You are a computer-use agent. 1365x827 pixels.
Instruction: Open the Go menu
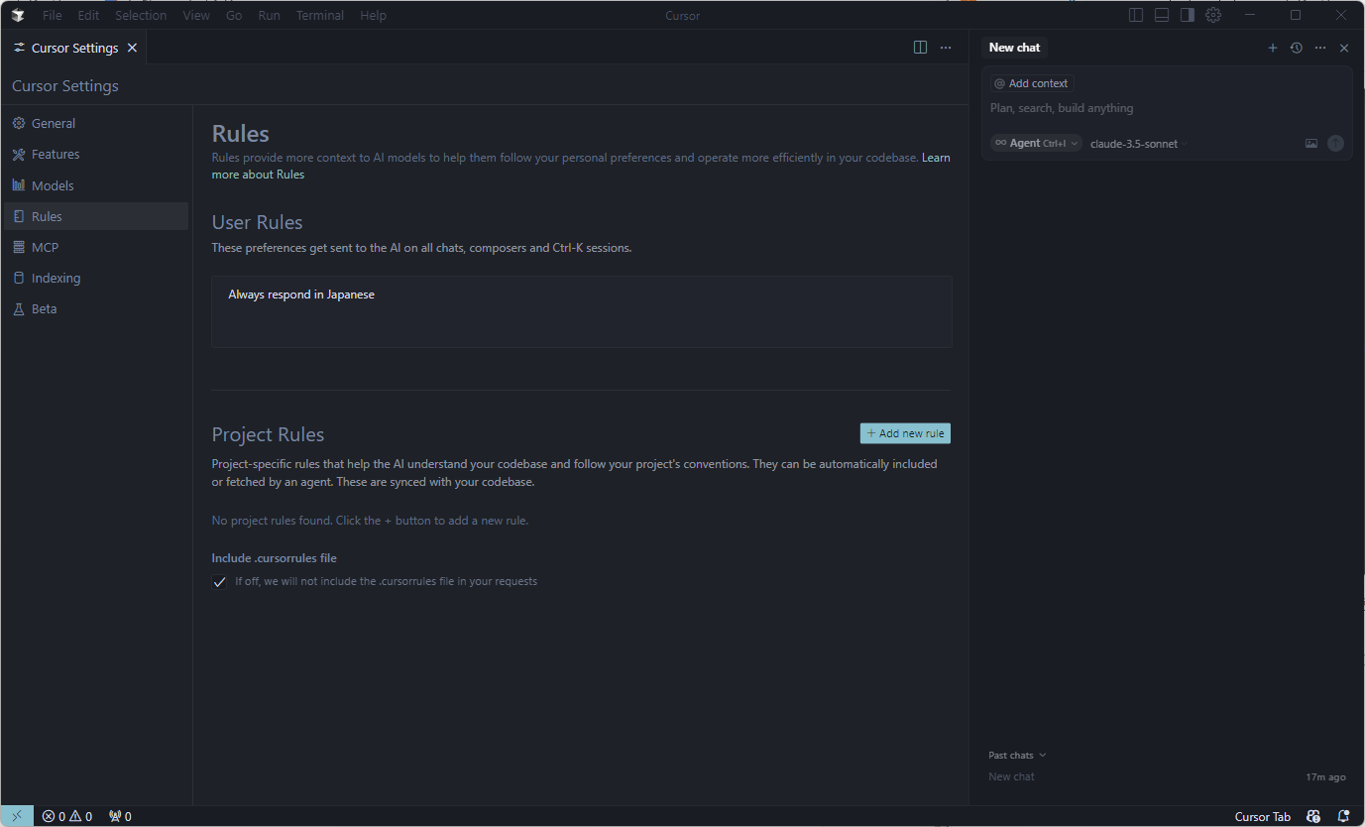click(x=234, y=15)
